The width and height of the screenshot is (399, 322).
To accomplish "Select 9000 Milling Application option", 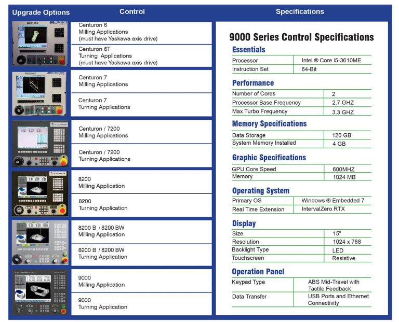I will click(141, 281).
